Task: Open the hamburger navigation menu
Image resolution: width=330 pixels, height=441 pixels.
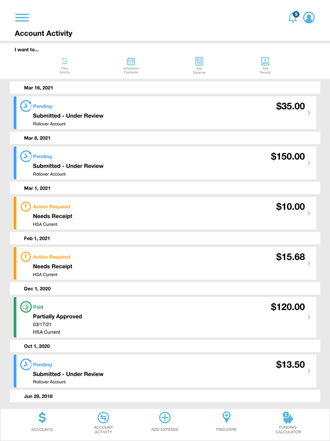Action: point(22,17)
